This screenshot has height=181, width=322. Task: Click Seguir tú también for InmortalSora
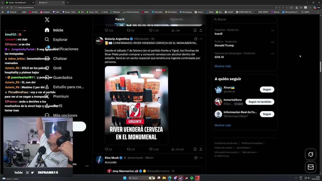260,102
